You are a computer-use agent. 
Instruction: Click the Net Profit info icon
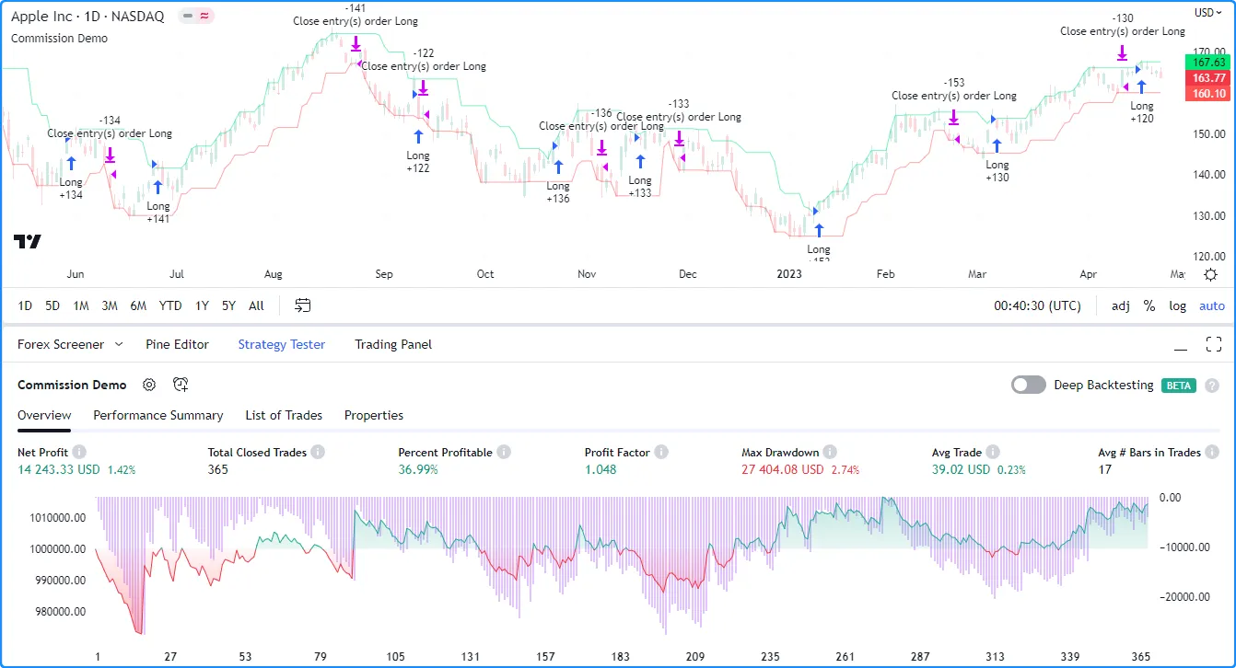pos(79,452)
